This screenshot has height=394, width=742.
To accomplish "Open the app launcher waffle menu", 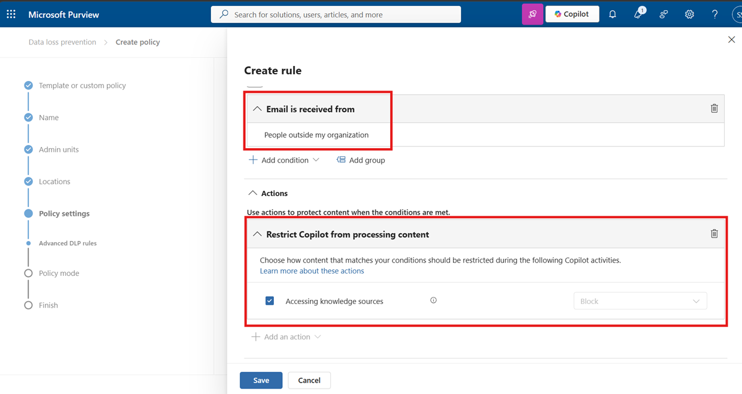I will 11,14.
